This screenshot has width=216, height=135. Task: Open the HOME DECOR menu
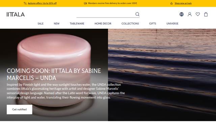point(103,24)
